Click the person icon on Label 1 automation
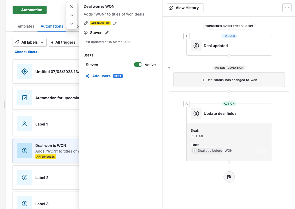Viewport: 295px width, 209px height. pos(24,124)
